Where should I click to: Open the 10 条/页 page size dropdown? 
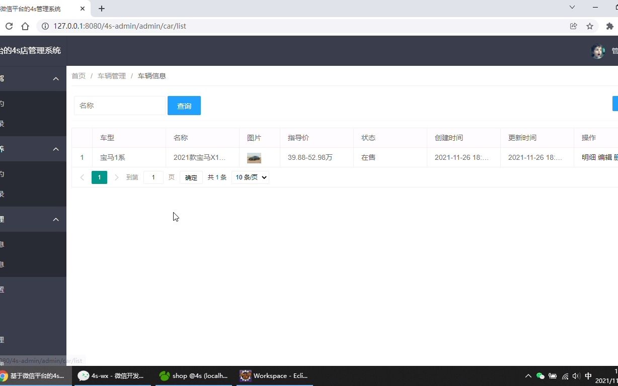point(250,177)
